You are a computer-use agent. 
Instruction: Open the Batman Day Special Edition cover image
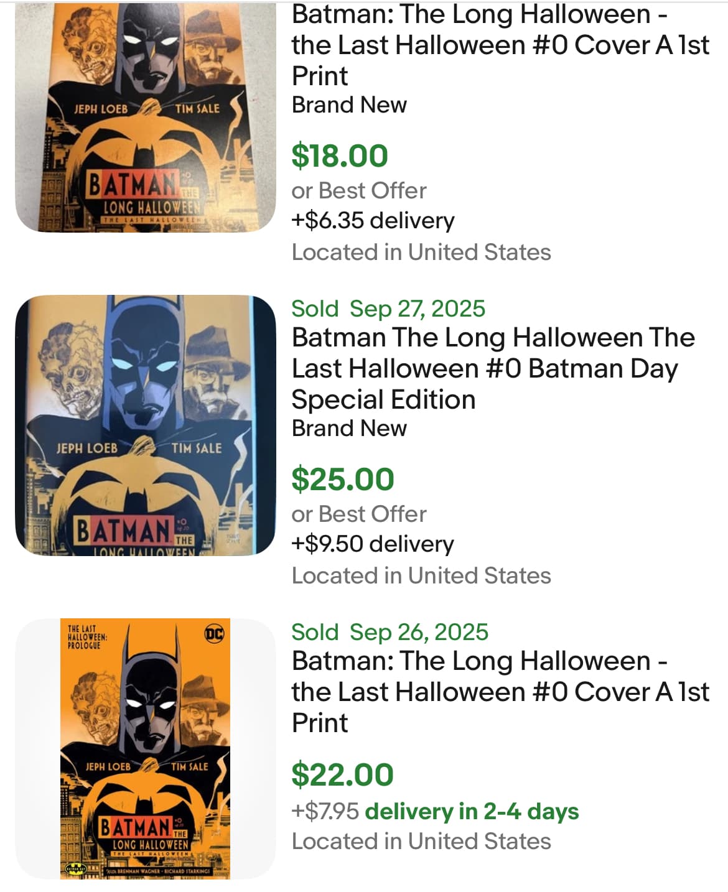pyautogui.click(x=145, y=425)
